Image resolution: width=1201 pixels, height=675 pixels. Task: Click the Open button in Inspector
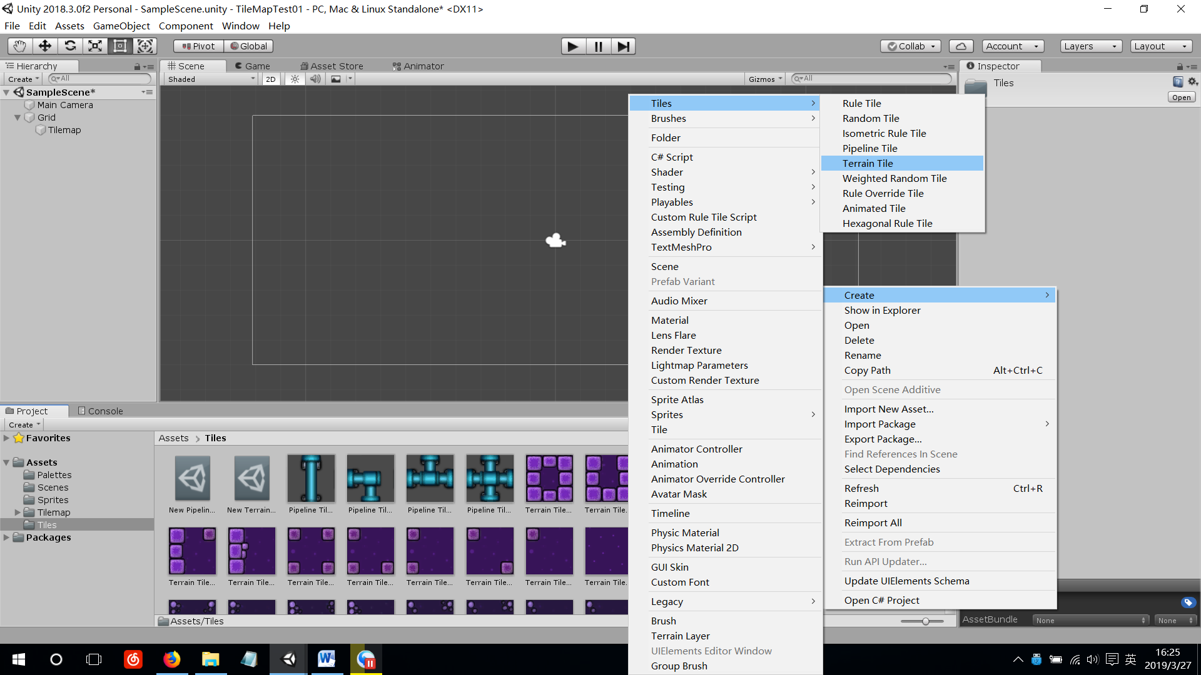click(1181, 97)
